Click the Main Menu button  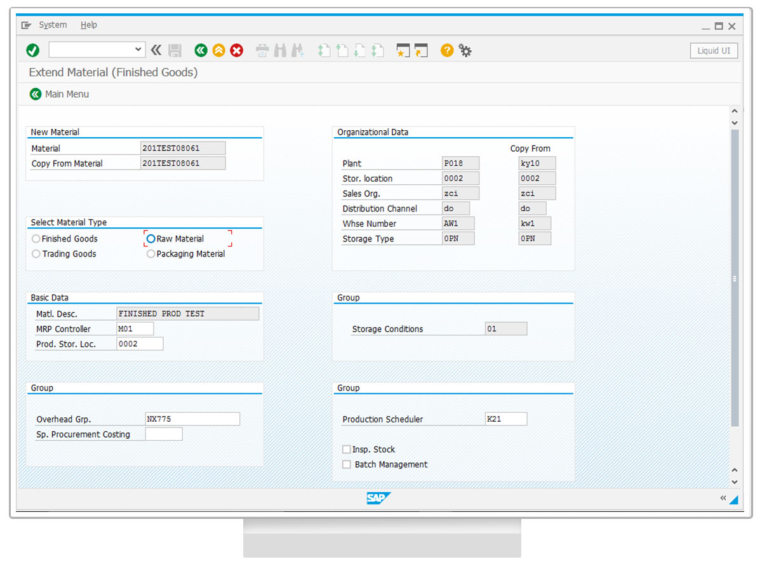click(x=60, y=94)
